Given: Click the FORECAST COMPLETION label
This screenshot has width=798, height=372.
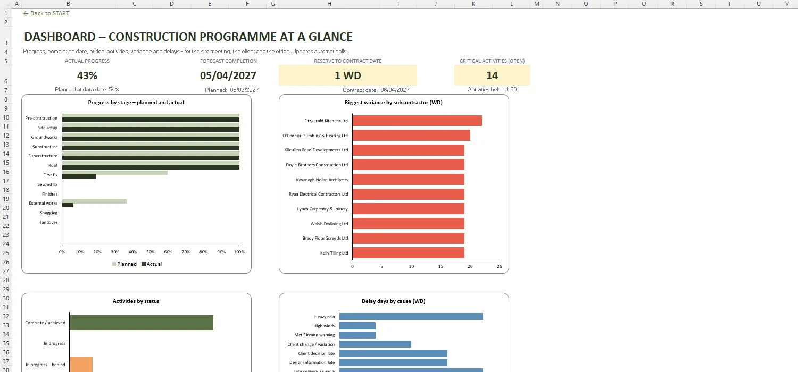Looking at the screenshot, I should click(228, 61).
